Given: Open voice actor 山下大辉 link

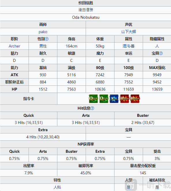Looking at the screenshot, I should coord(129,32).
